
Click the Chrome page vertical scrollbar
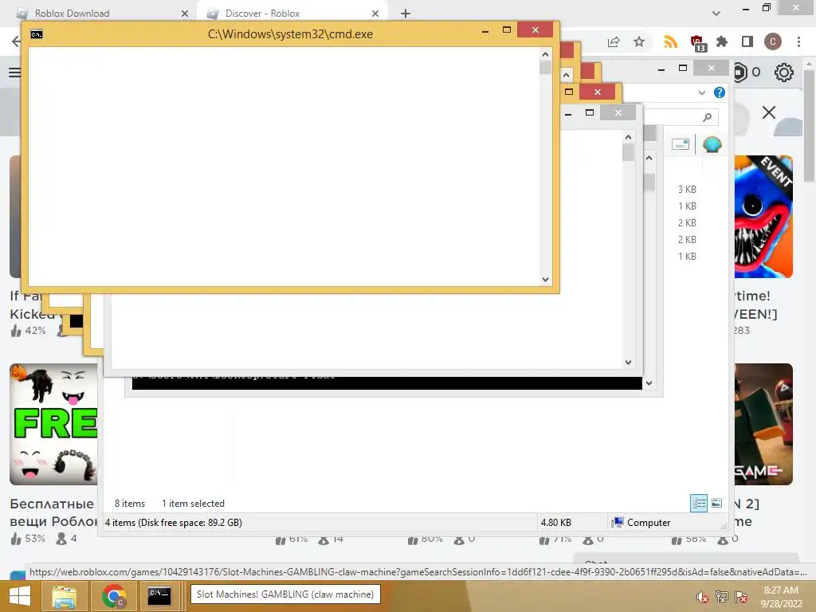pos(809,125)
